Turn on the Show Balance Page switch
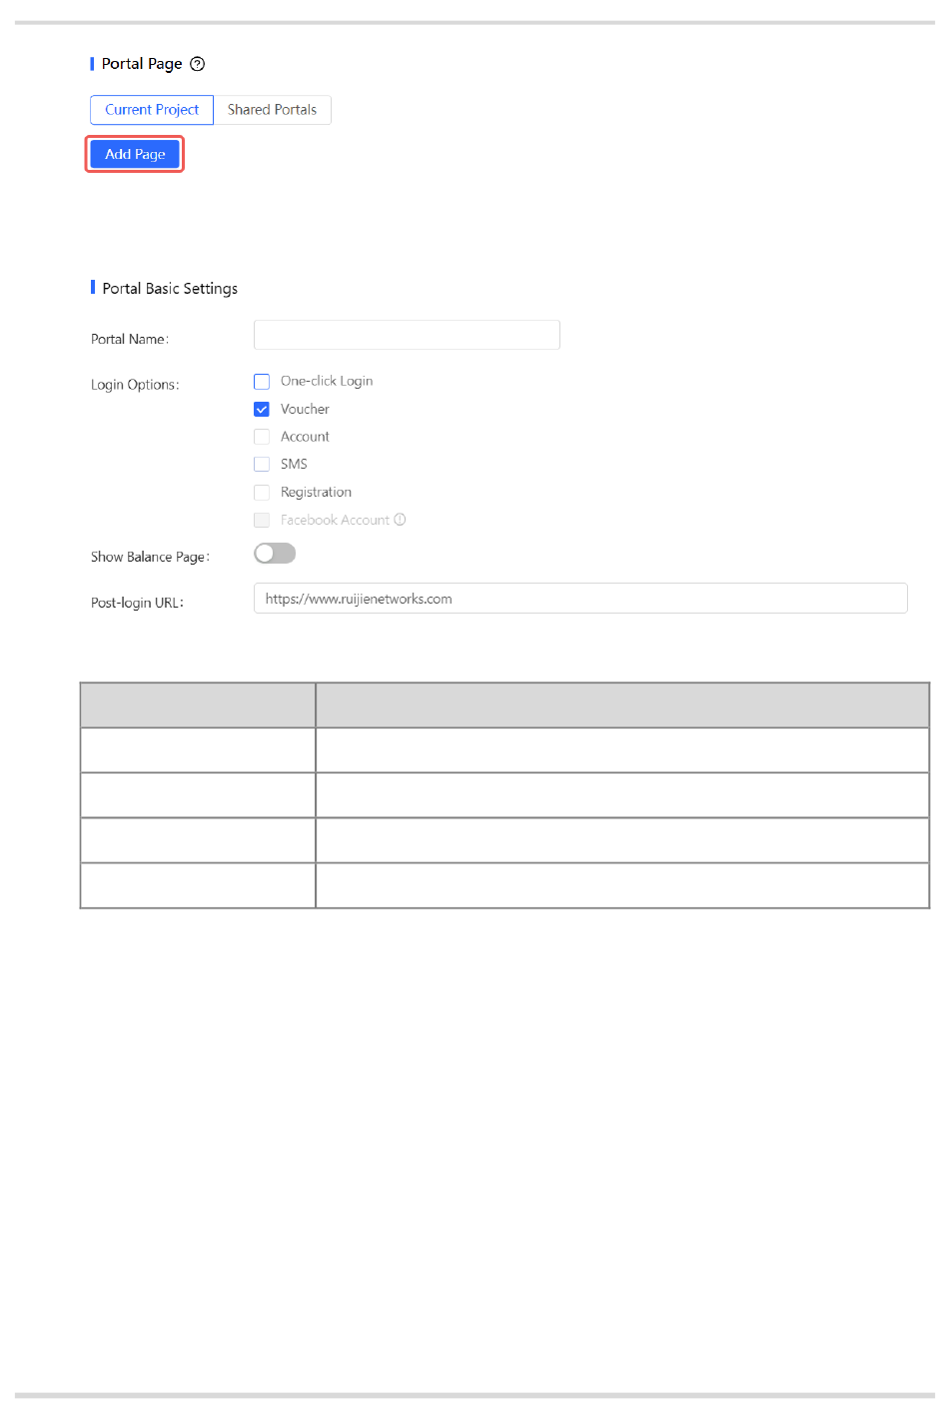949x1418 pixels. [275, 554]
